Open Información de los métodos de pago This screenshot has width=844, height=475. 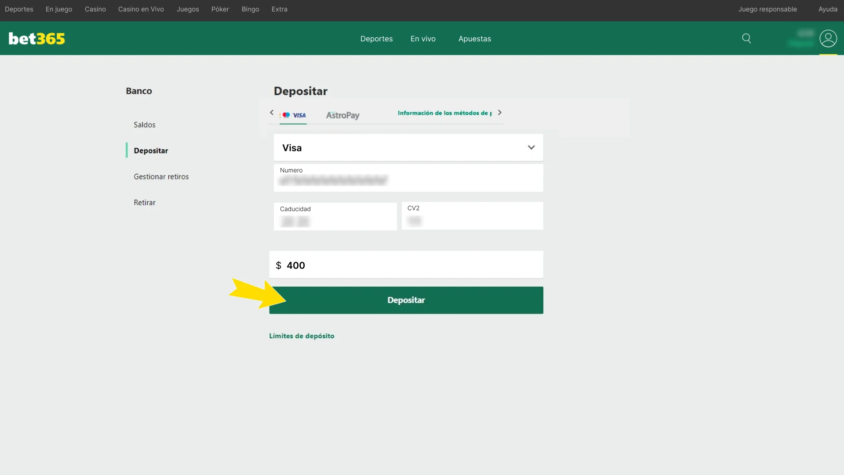pos(444,113)
